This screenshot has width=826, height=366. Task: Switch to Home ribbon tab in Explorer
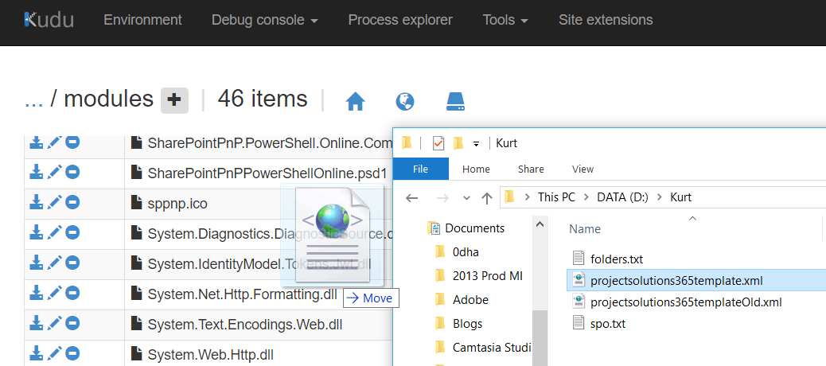pyautogui.click(x=476, y=169)
